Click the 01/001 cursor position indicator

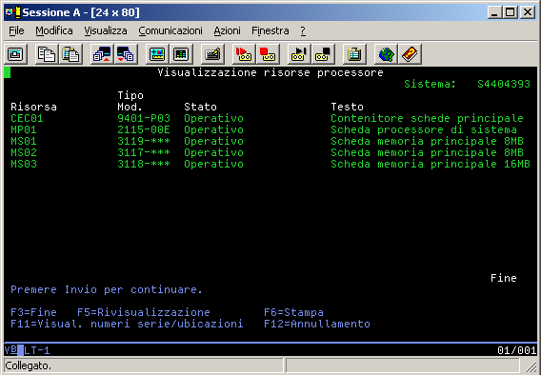517,350
